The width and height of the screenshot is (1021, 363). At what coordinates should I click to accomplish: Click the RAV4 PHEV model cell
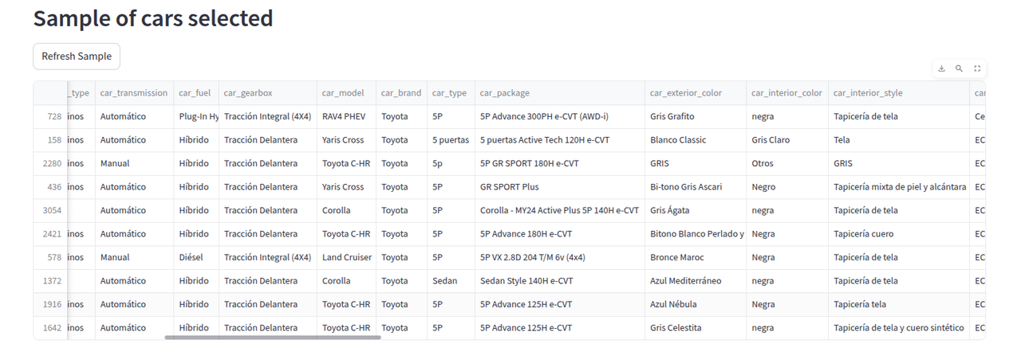click(344, 116)
